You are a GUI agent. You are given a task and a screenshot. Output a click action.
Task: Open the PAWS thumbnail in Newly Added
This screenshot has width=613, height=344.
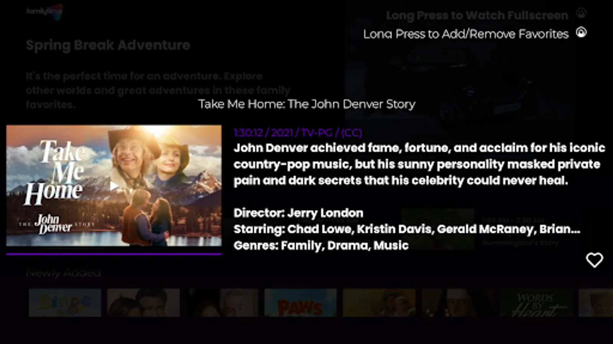[301, 303]
